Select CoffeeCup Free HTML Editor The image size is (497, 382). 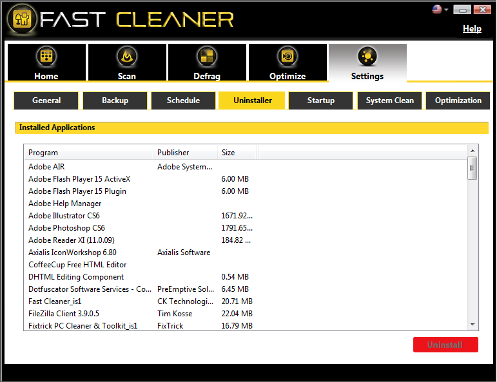click(246, 265)
